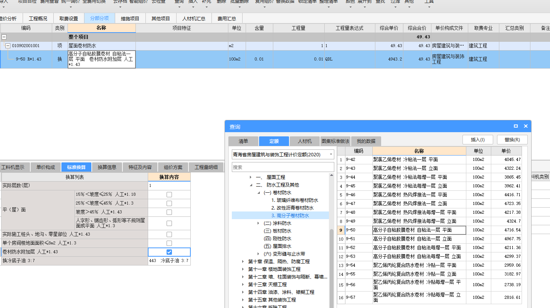Click the 屋面卷材防水 name cell
Image resolution: width=550 pixels, height=308 pixels.
(102, 46)
